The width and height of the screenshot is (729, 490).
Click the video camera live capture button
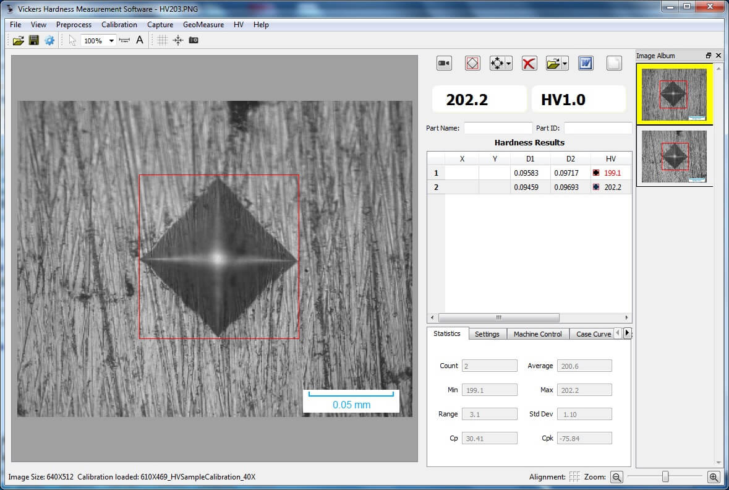pyautogui.click(x=444, y=63)
